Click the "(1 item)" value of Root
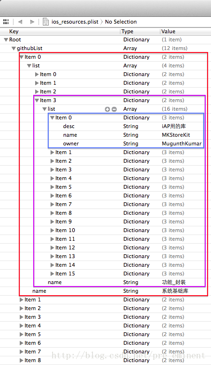The width and height of the screenshot is (211, 365). tap(171, 40)
